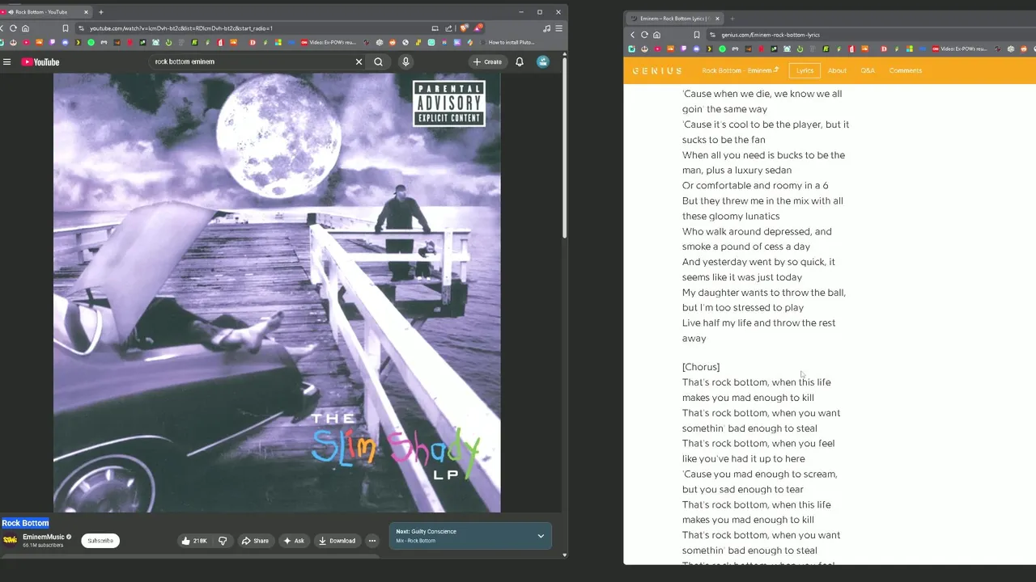Bookmark the YouTube page
Viewport: 1036px width, 582px height.
tap(66, 28)
